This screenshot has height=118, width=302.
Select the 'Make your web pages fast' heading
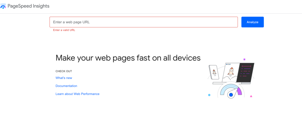point(128,58)
